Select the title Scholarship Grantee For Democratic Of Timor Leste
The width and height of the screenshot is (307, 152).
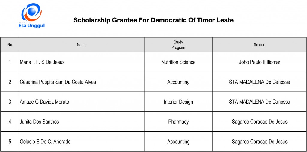pos(153,20)
